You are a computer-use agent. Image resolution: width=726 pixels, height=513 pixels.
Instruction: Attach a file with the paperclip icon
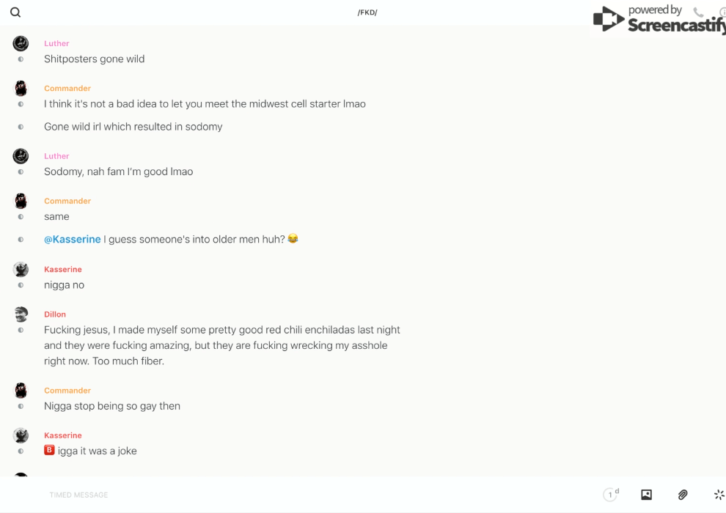click(683, 495)
